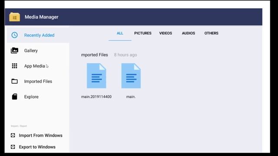Click the Explore SD card icon

pos(14,97)
